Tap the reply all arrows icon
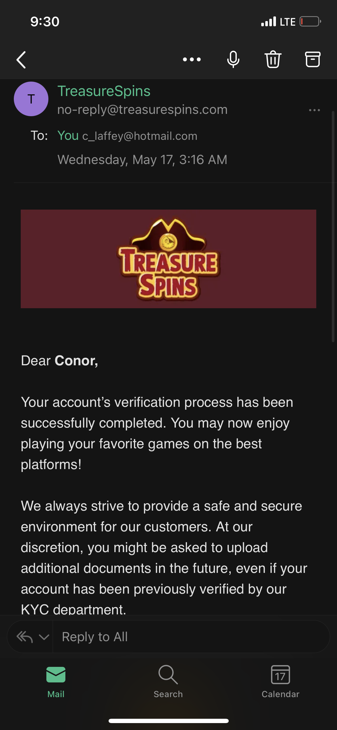The image size is (337, 730). (x=24, y=637)
